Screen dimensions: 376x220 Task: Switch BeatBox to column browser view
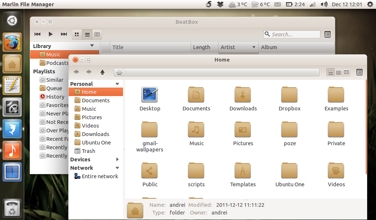click(97, 34)
